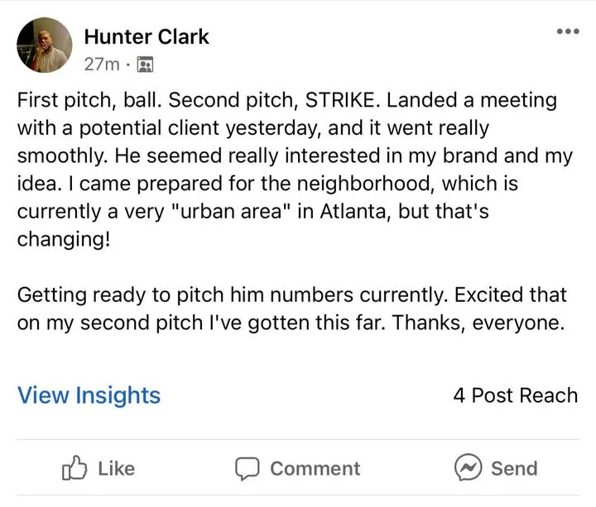Click the Hunter Clark name link
The image size is (596, 507).
(x=147, y=37)
